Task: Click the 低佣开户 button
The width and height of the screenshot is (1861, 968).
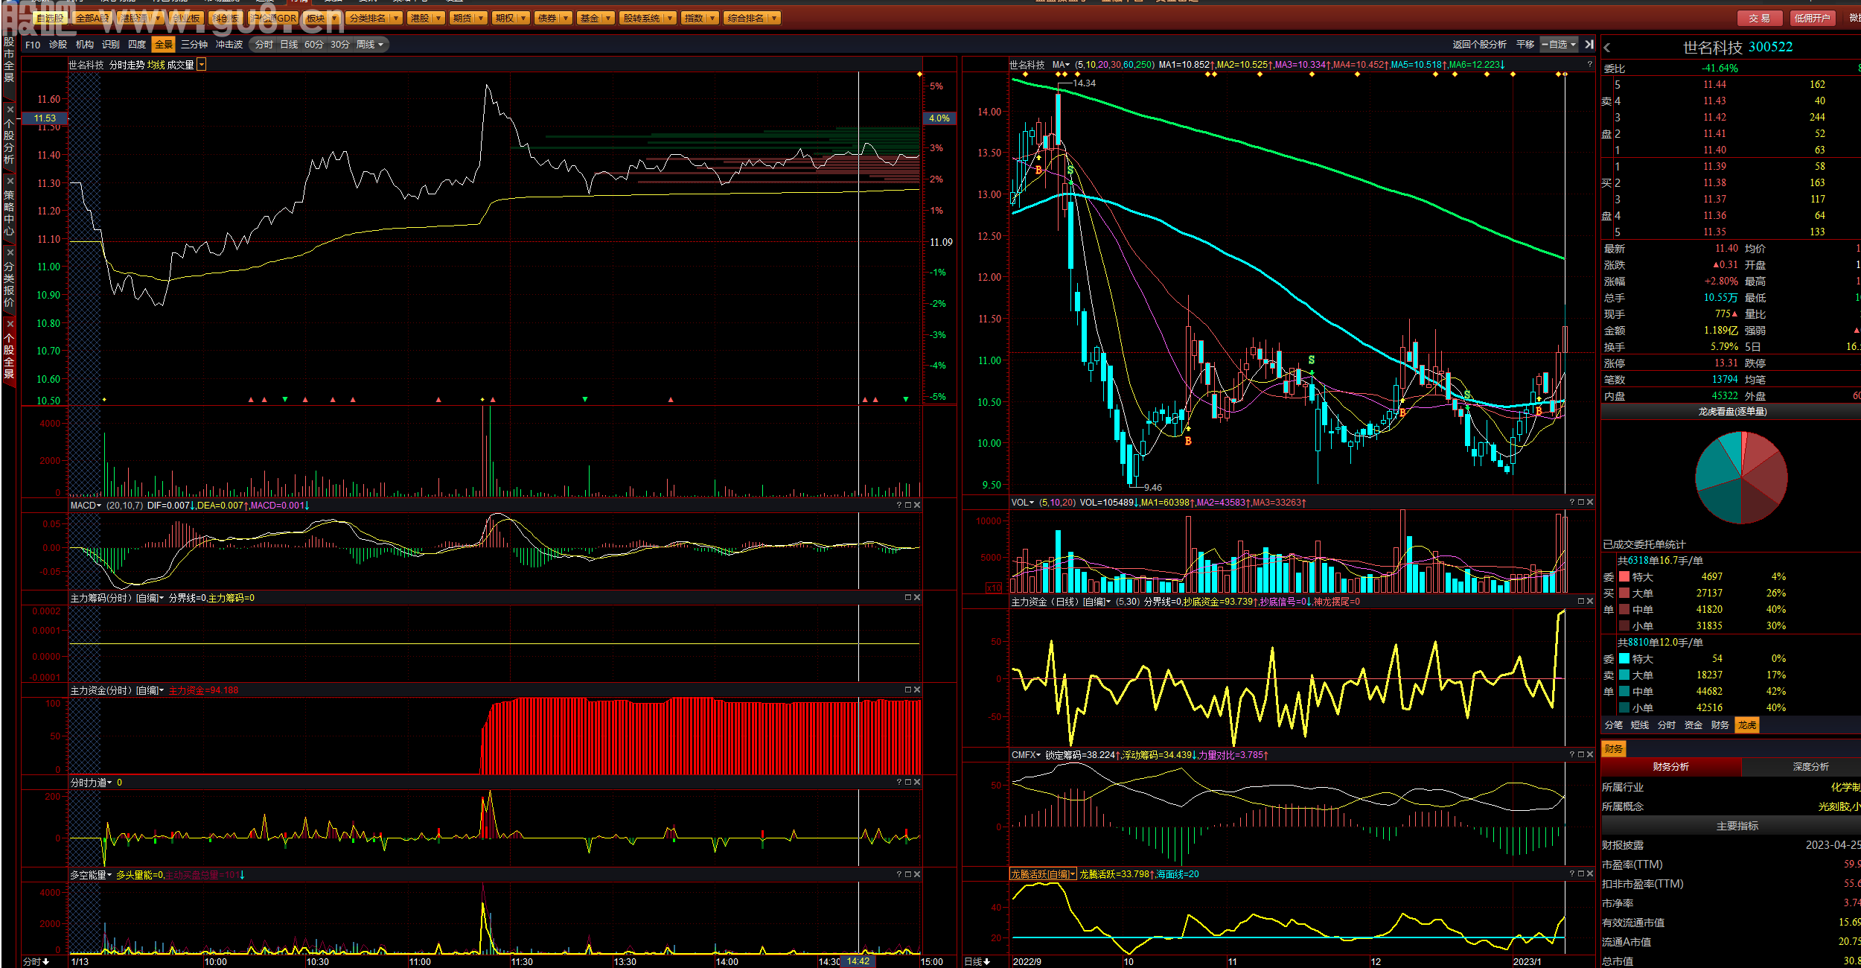Action: pyautogui.click(x=1811, y=18)
